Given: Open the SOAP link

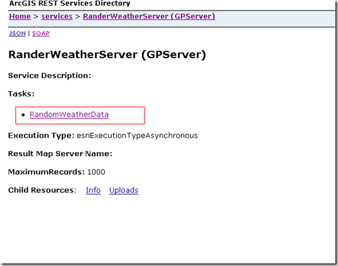Looking at the screenshot, I should tap(41, 33).
